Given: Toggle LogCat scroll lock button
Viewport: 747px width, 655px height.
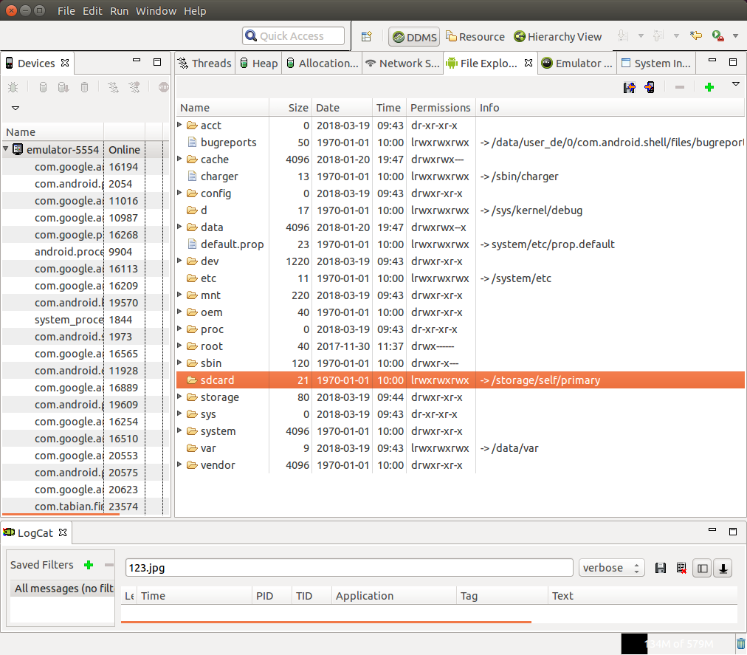Looking at the screenshot, I should point(723,568).
